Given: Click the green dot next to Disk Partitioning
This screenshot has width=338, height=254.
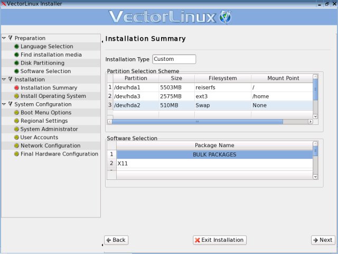Looking at the screenshot, I should click(x=16, y=63).
